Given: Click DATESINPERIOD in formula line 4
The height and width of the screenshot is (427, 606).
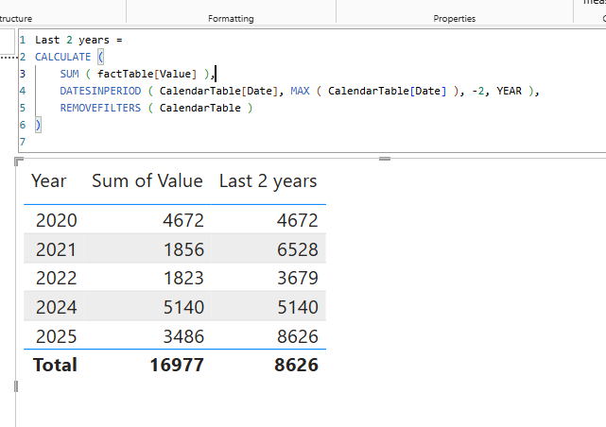Looking at the screenshot, I should pos(100,91).
